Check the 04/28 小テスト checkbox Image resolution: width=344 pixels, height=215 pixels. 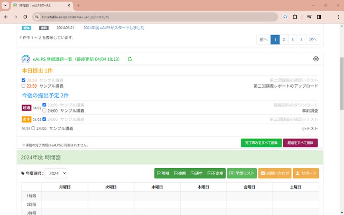(x=33, y=128)
